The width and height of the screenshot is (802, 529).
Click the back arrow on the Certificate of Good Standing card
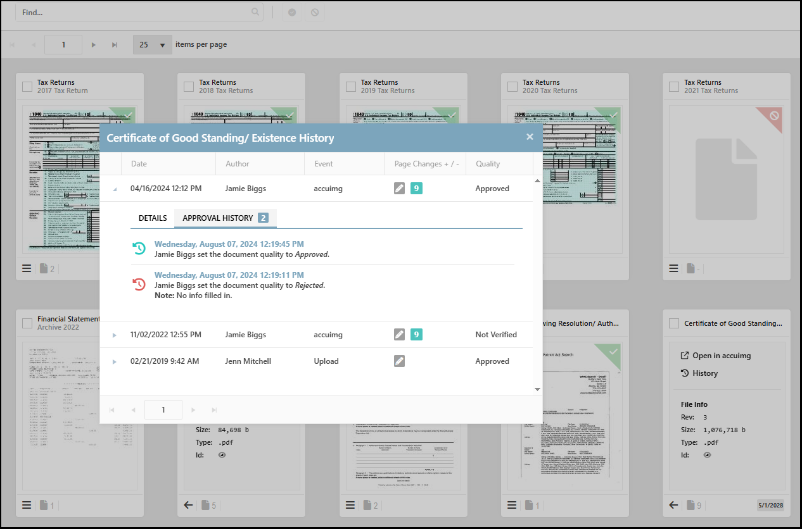[x=673, y=505]
